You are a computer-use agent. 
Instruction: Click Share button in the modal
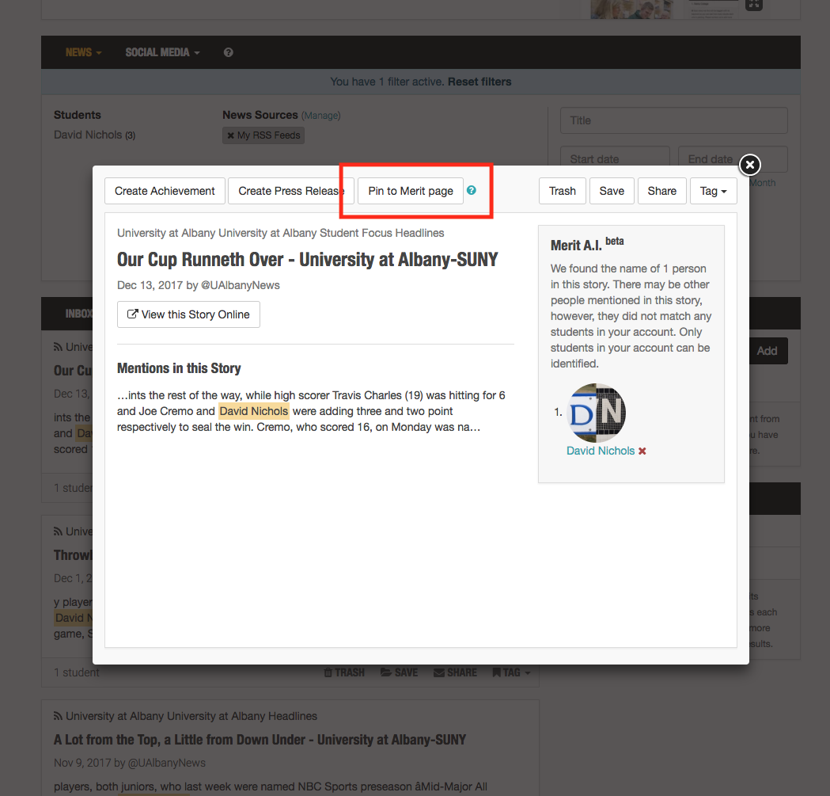click(x=661, y=191)
